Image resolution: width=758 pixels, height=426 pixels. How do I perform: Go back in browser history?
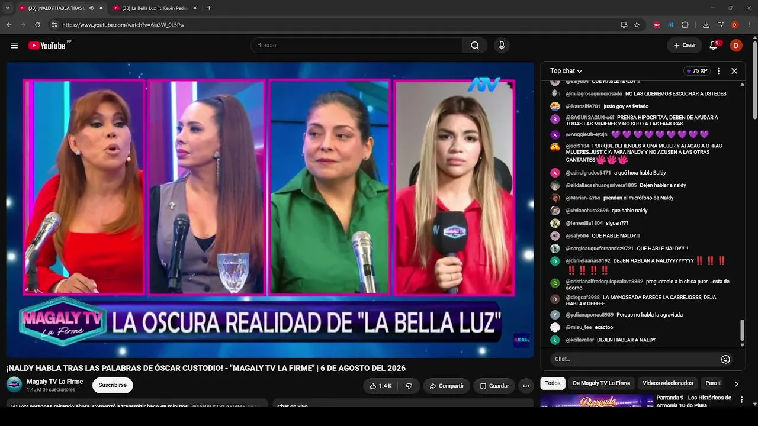(x=9, y=25)
